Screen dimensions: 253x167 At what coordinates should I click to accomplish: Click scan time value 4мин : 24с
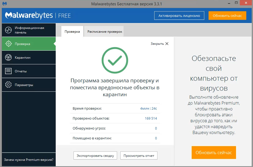[149, 109]
